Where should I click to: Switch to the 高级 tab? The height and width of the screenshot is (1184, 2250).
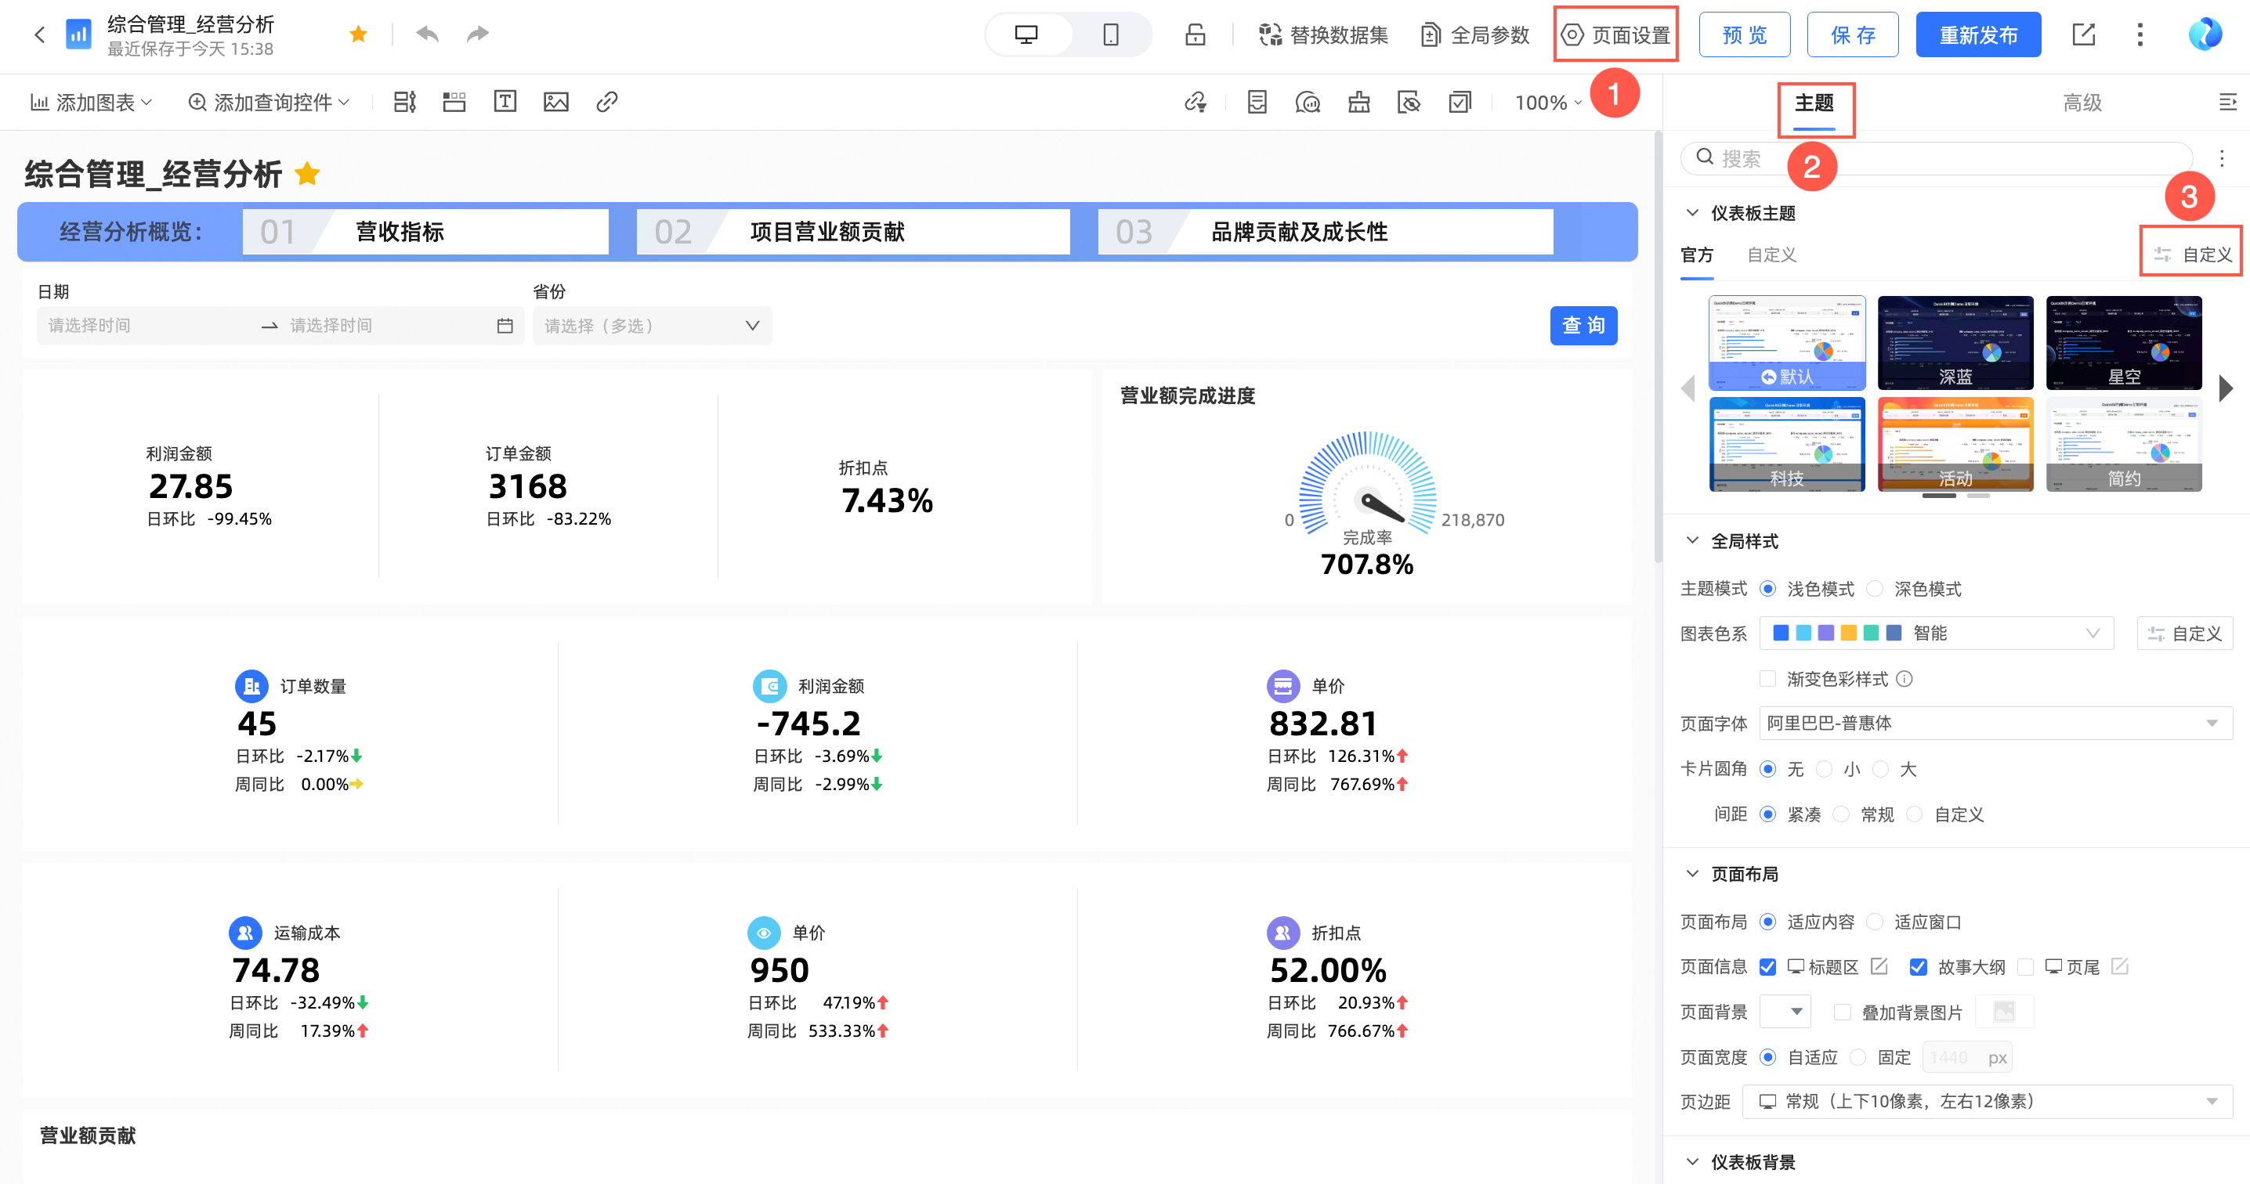pos(2082,103)
